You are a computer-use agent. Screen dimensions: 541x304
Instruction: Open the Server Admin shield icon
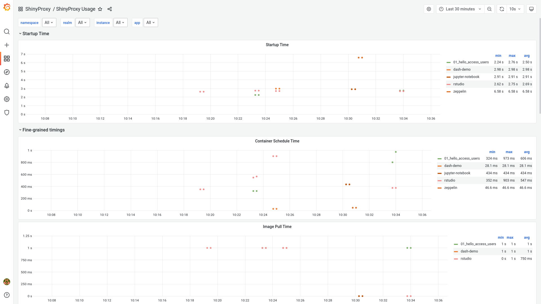[x=7, y=113]
